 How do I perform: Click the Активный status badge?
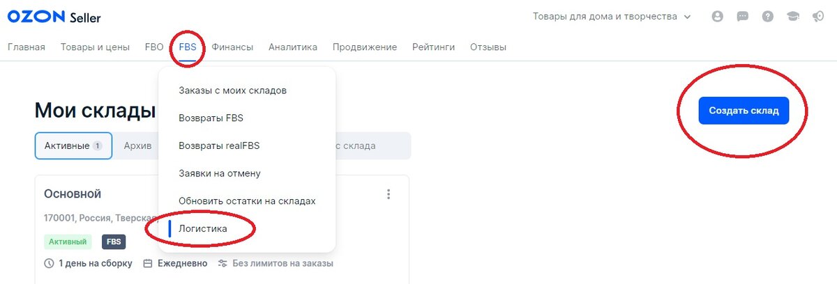tap(68, 242)
